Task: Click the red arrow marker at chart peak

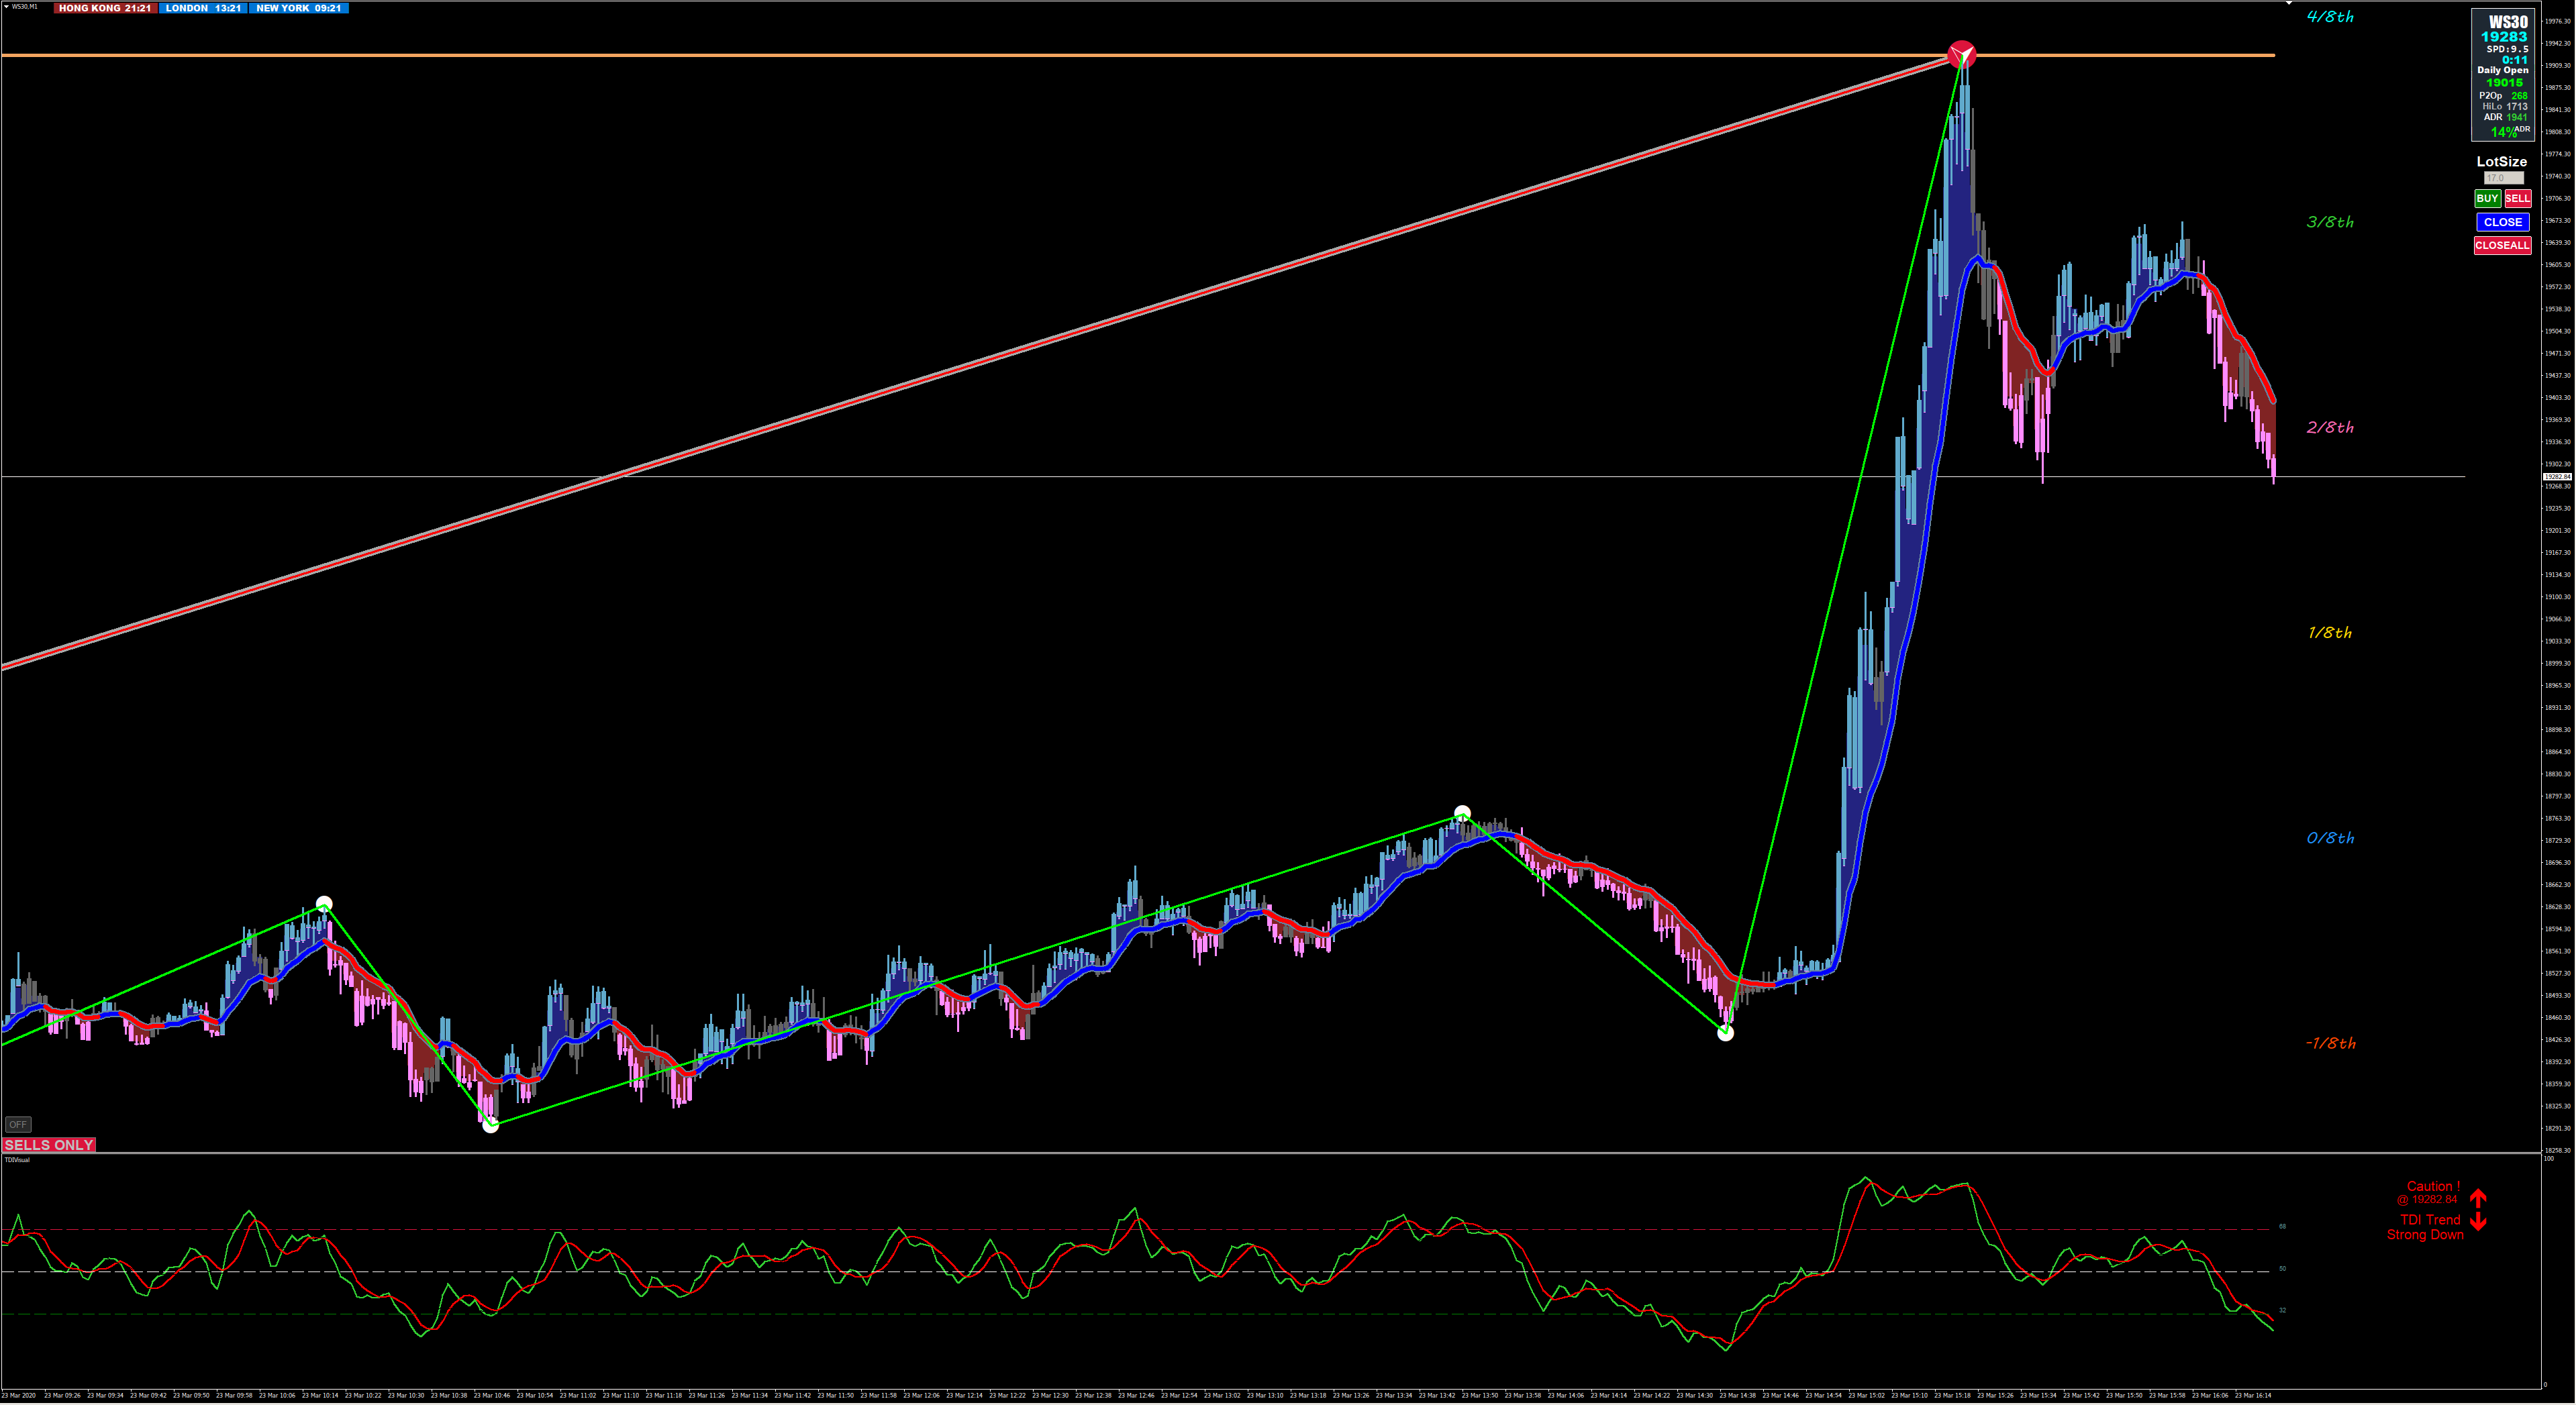Action: [x=1962, y=54]
